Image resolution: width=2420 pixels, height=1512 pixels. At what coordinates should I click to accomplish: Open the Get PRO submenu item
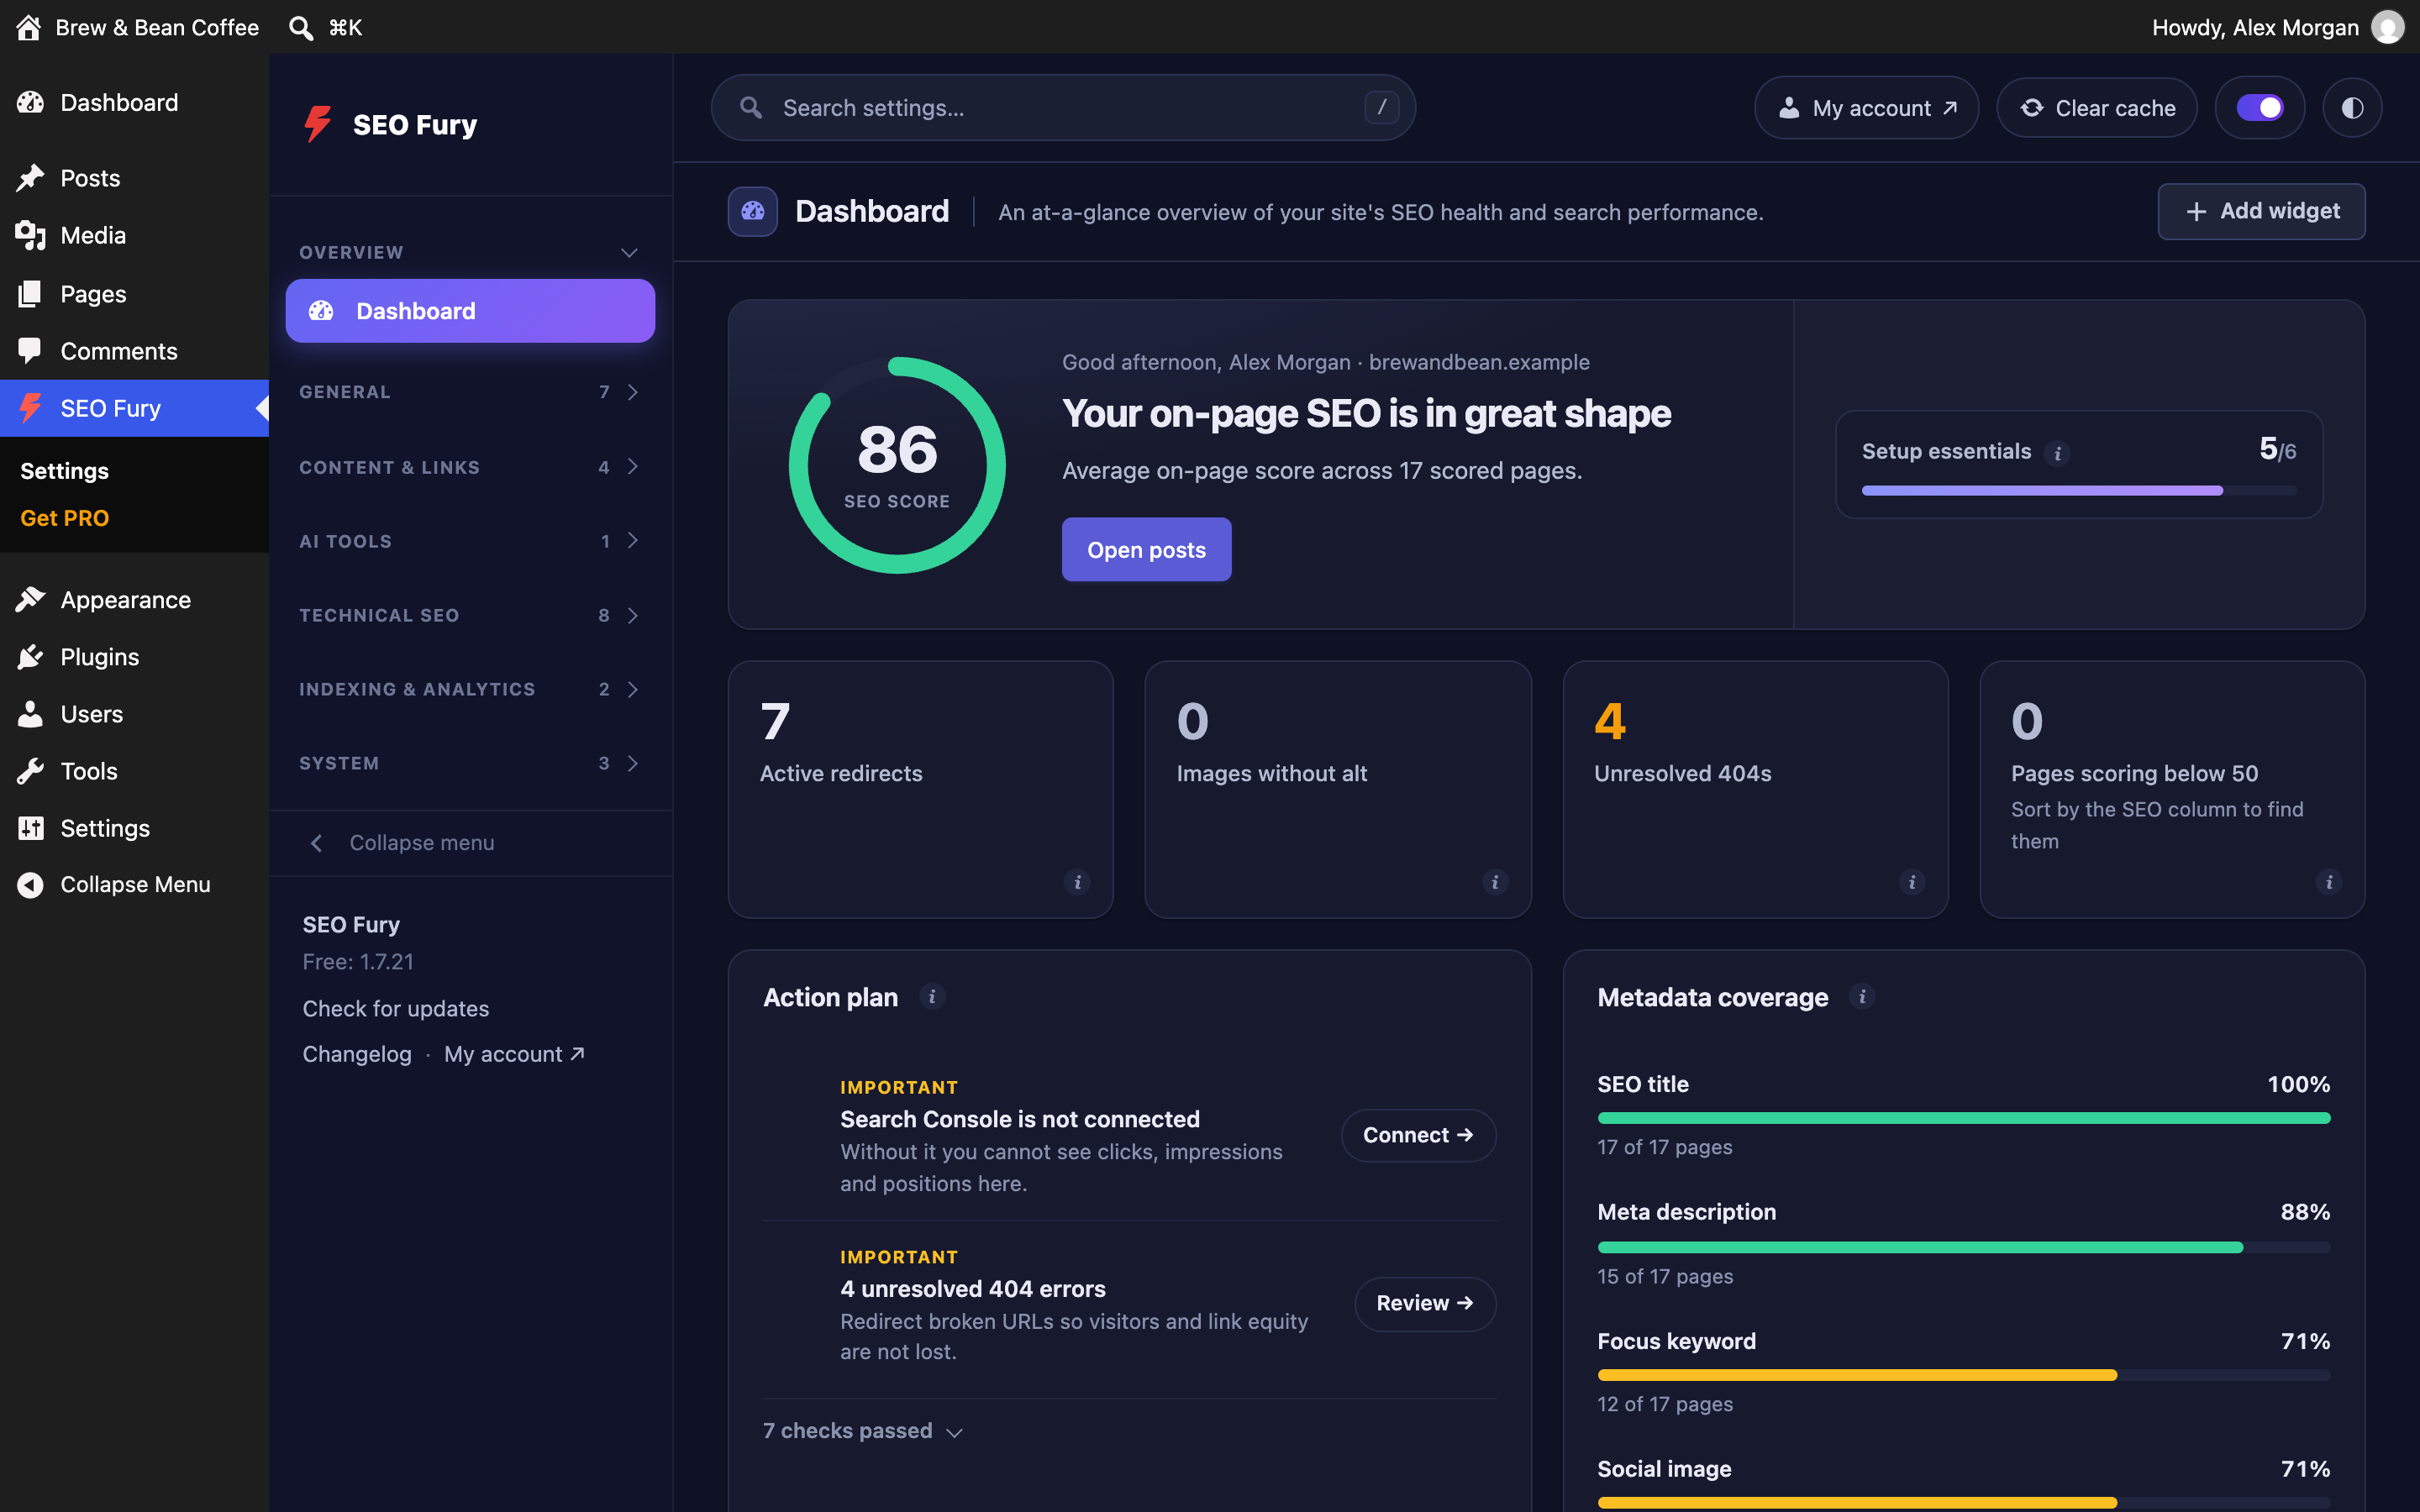tap(65, 518)
